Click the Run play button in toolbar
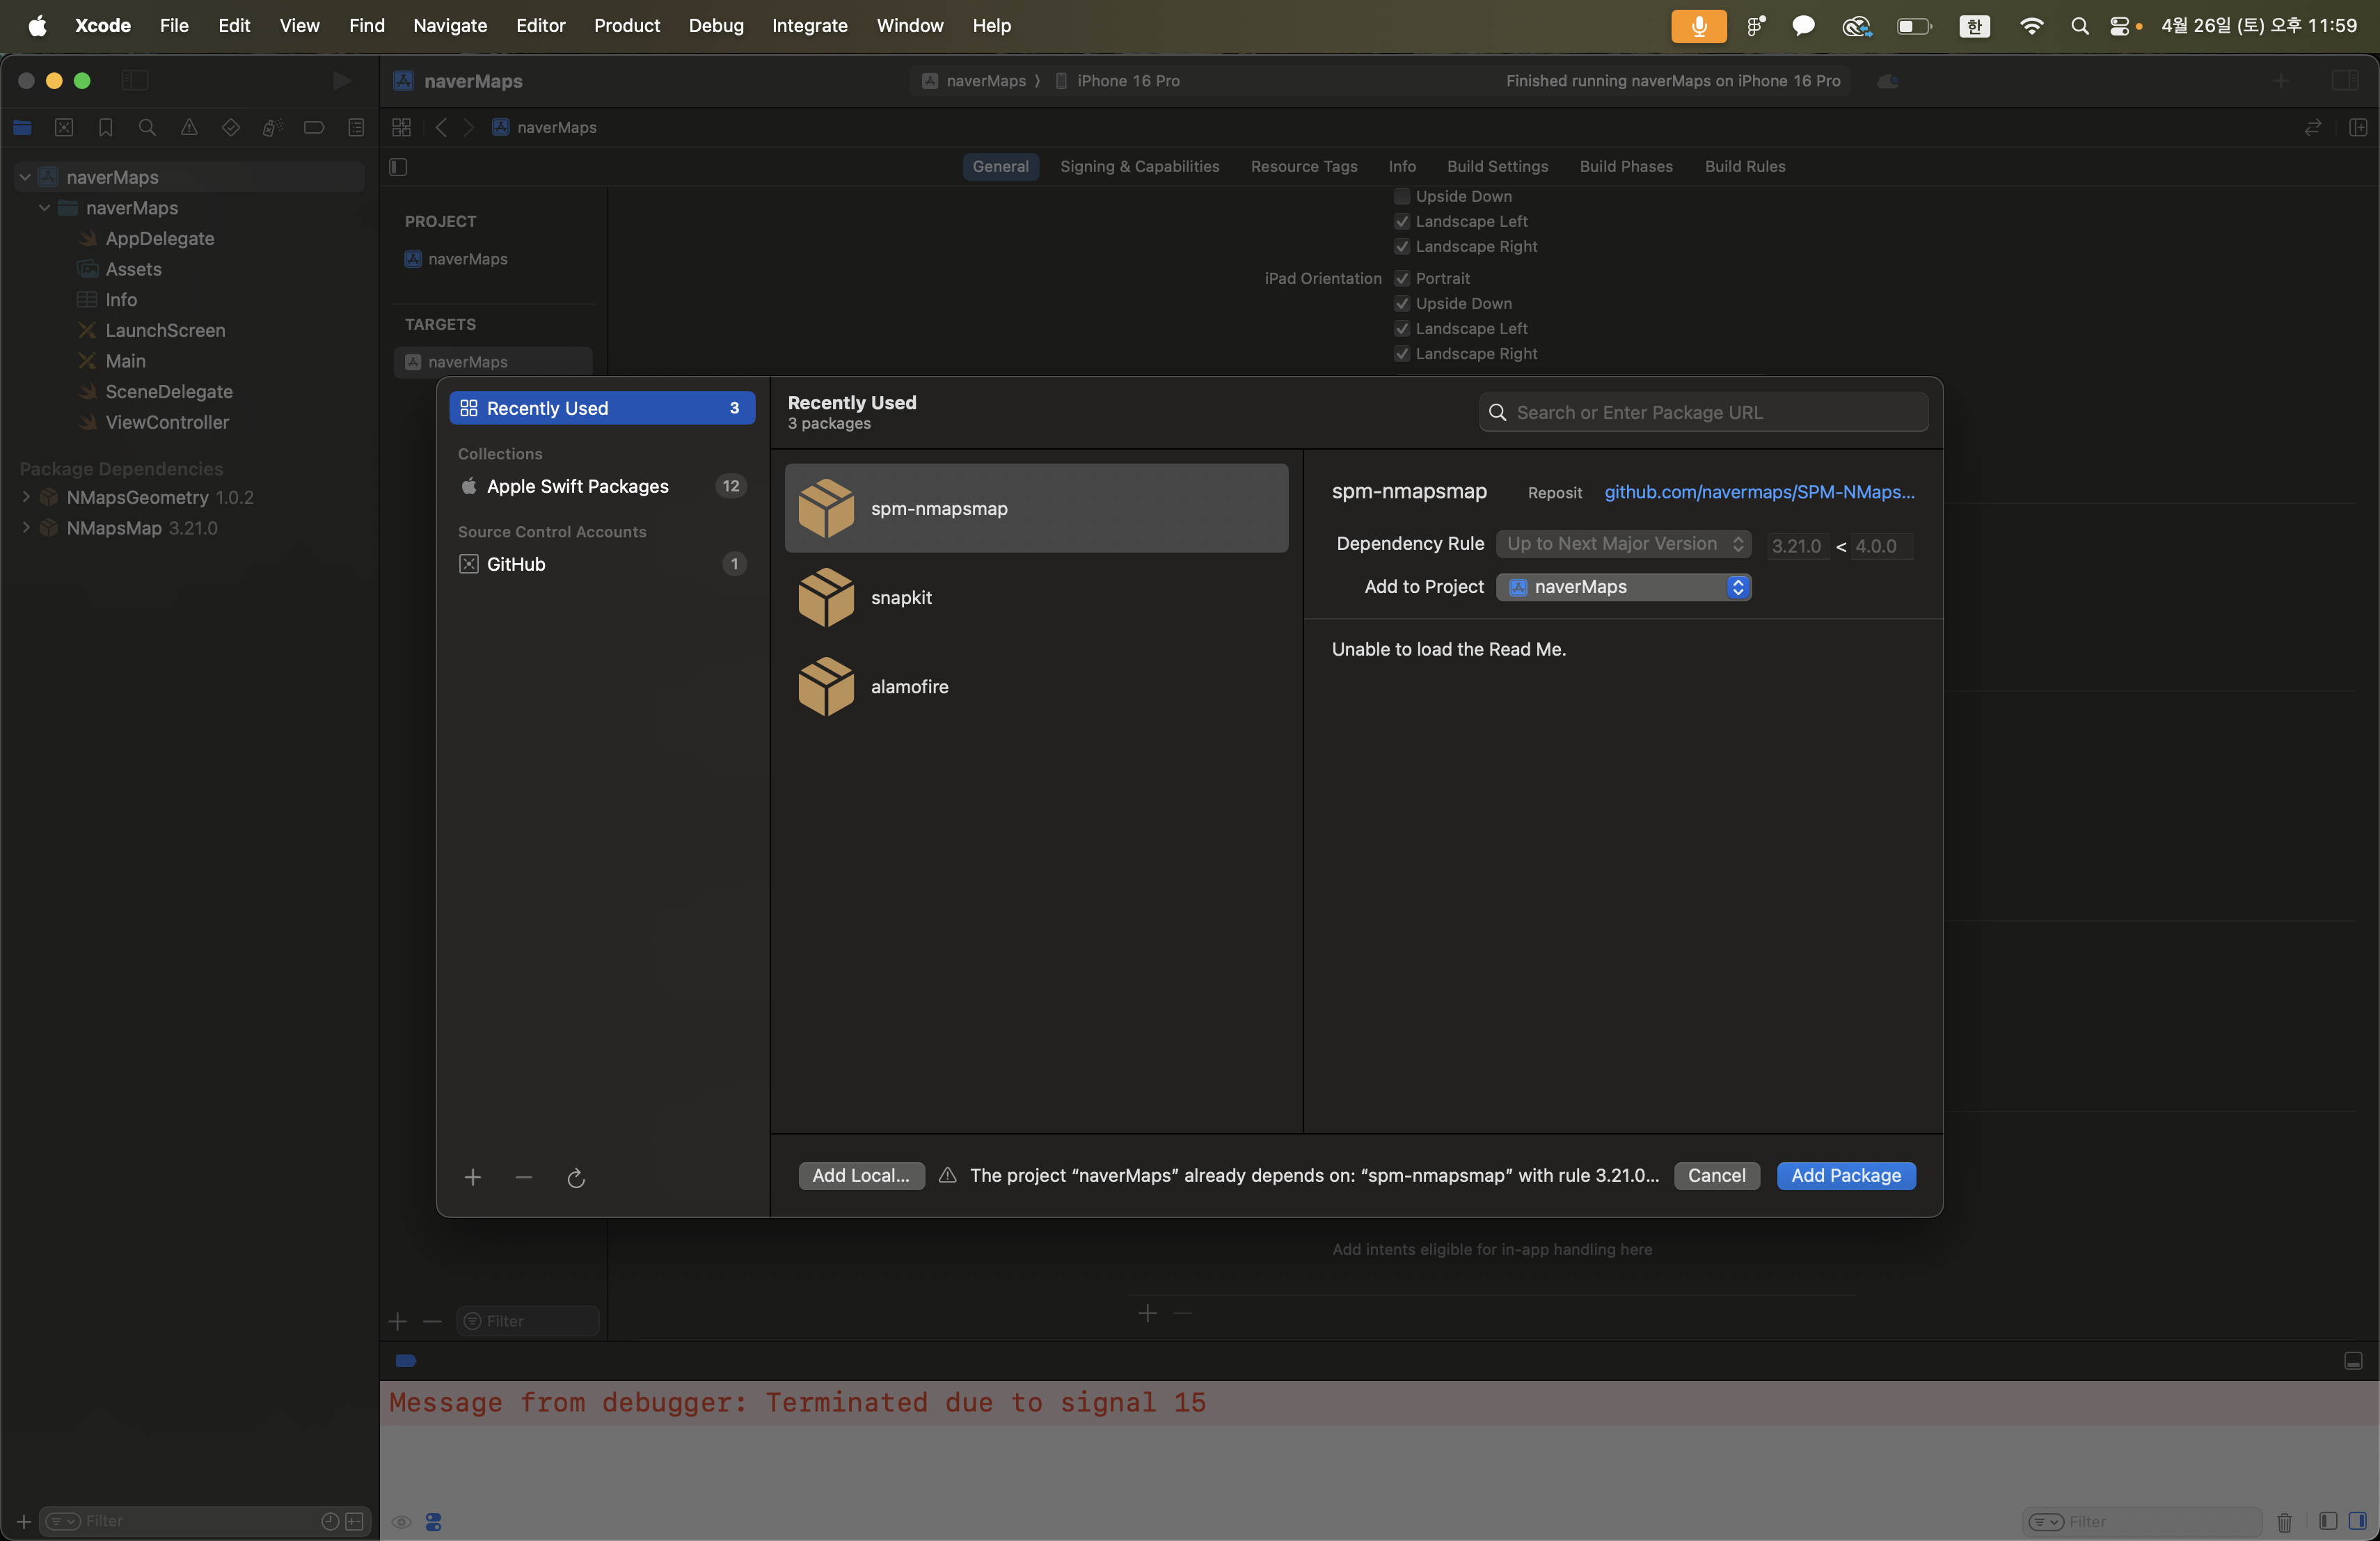Viewport: 2380px width, 1541px height. tap(341, 80)
